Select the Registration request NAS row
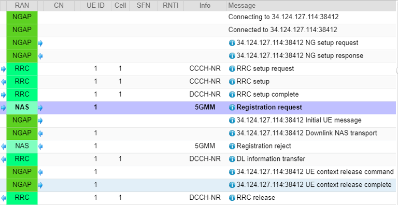The image size is (398, 205). 198,108
